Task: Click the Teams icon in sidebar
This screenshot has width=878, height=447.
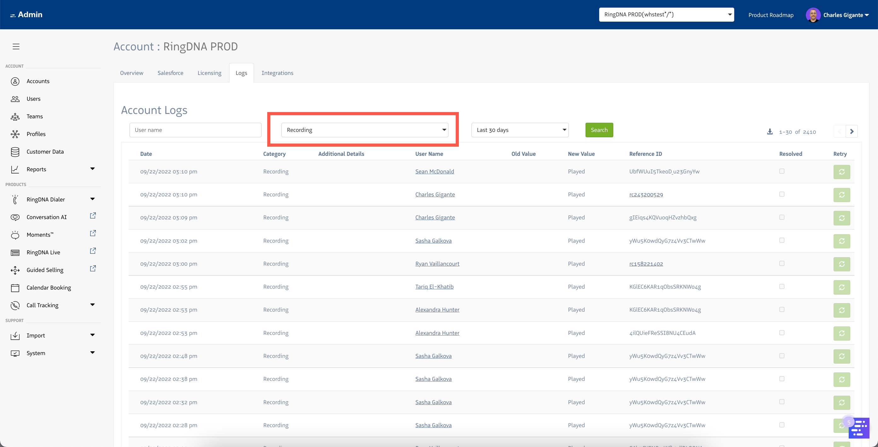Action: point(15,116)
